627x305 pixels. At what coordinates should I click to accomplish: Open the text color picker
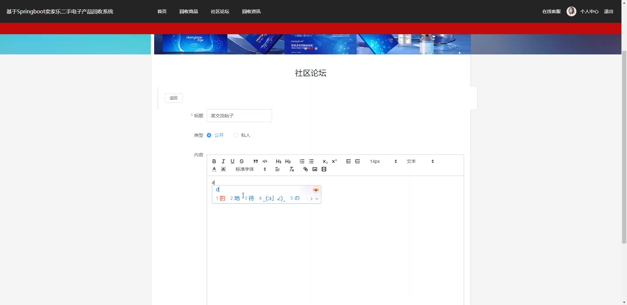[x=214, y=169]
